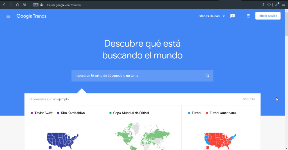Expand the Estados Unidos country dropdown
Viewport: 288px width, 150px height.
(x=211, y=16)
